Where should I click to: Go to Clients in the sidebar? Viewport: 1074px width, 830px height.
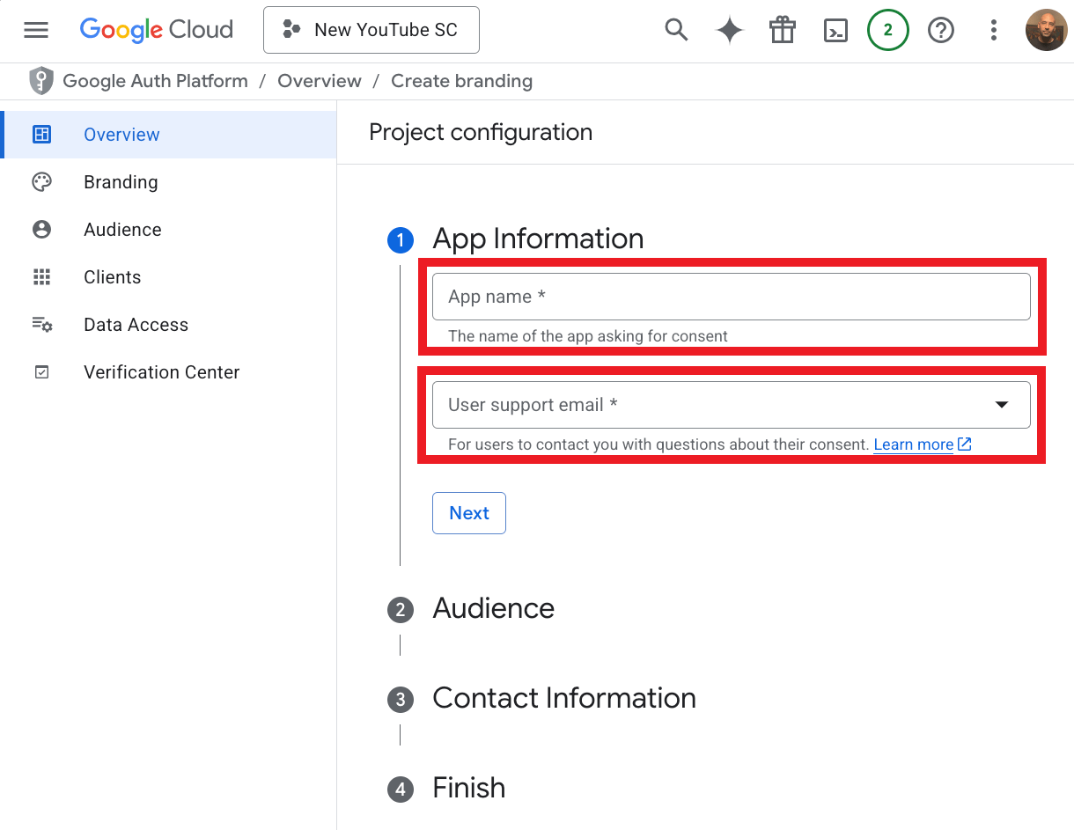112,277
